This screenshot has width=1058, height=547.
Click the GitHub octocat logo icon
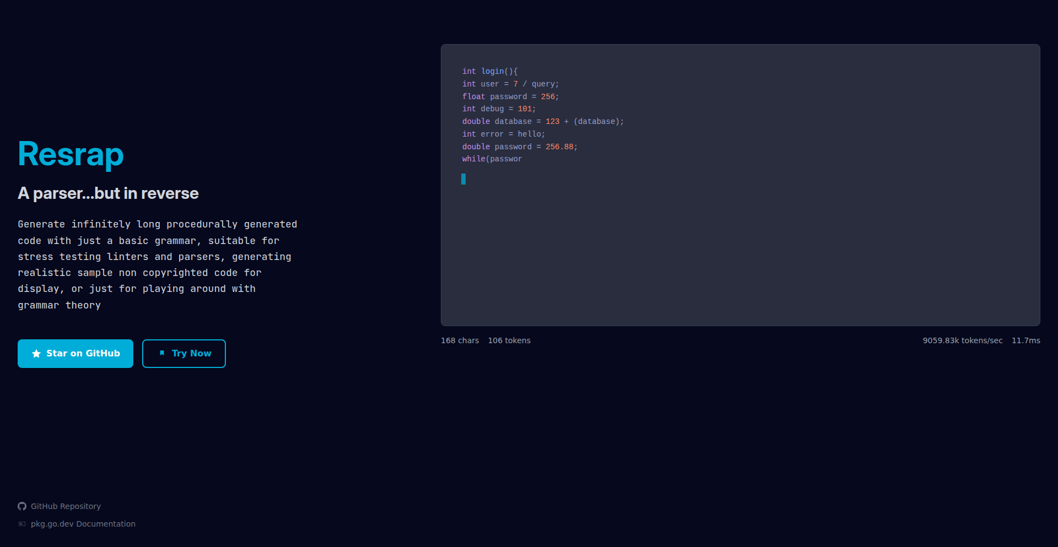[22, 506]
